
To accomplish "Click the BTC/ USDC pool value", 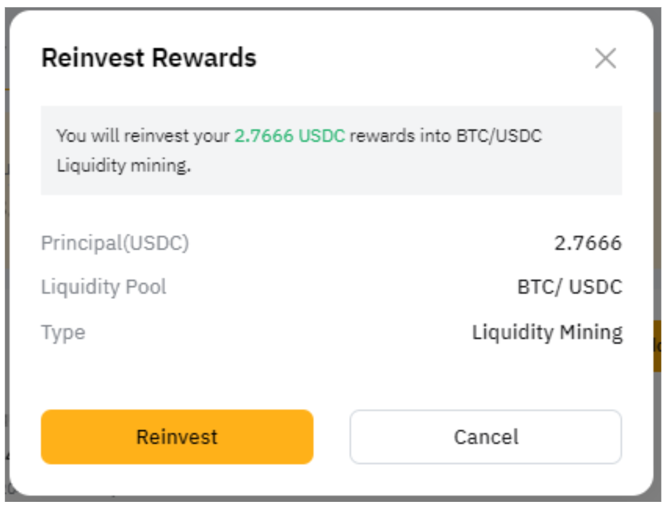I will tap(569, 287).
